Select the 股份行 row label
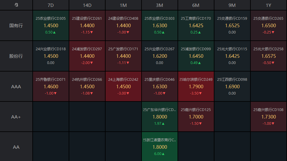 pyautogui.click(x=16, y=56)
